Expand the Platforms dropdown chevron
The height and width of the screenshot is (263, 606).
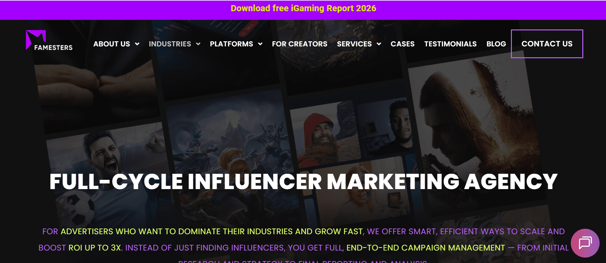pos(260,44)
